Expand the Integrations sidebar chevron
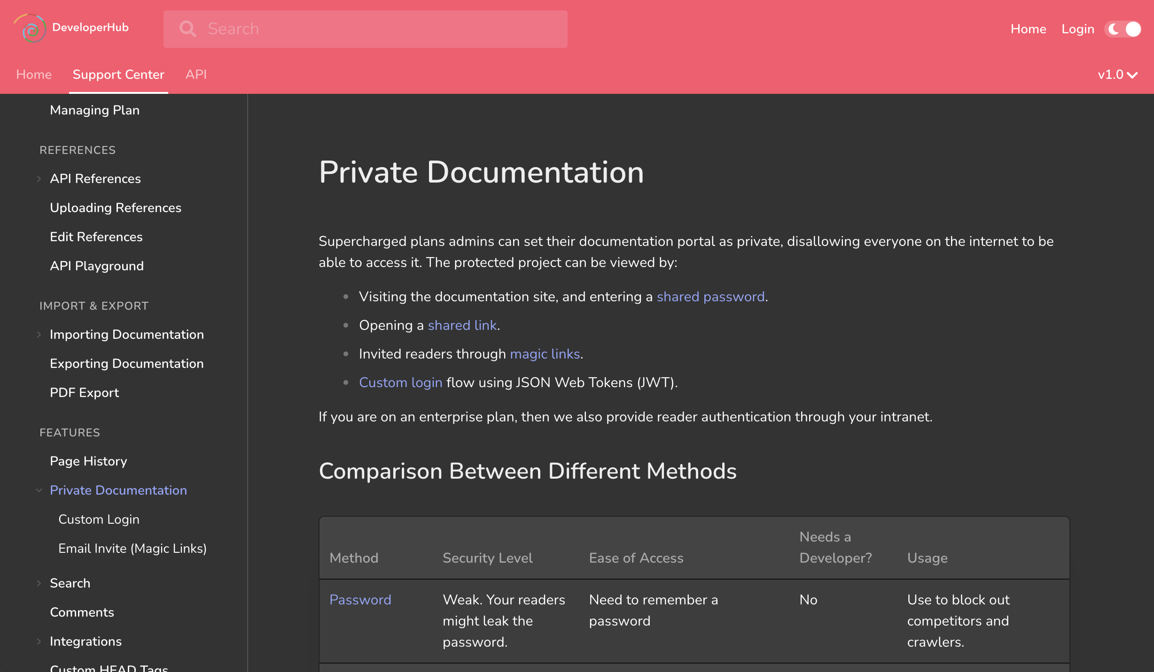Image resolution: width=1154 pixels, height=672 pixels. coord(39,641)
